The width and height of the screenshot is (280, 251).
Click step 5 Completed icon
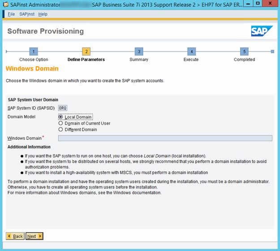[244, 52]
